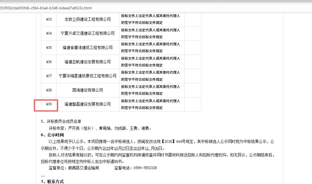The image size is (312, 184).
Task: Click supervision phone 0599-7852328
Action: [145, 168]
